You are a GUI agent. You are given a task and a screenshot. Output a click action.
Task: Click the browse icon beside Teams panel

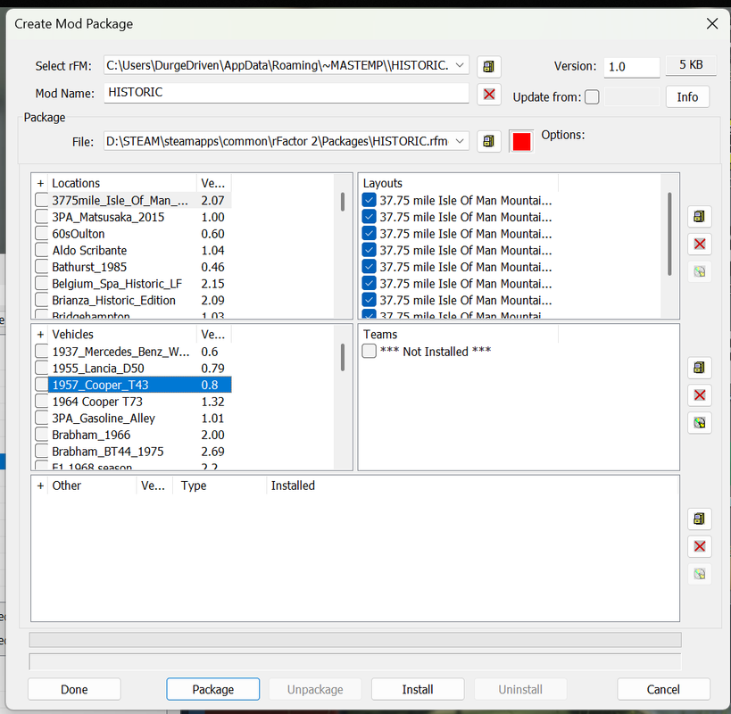(699, 368)
